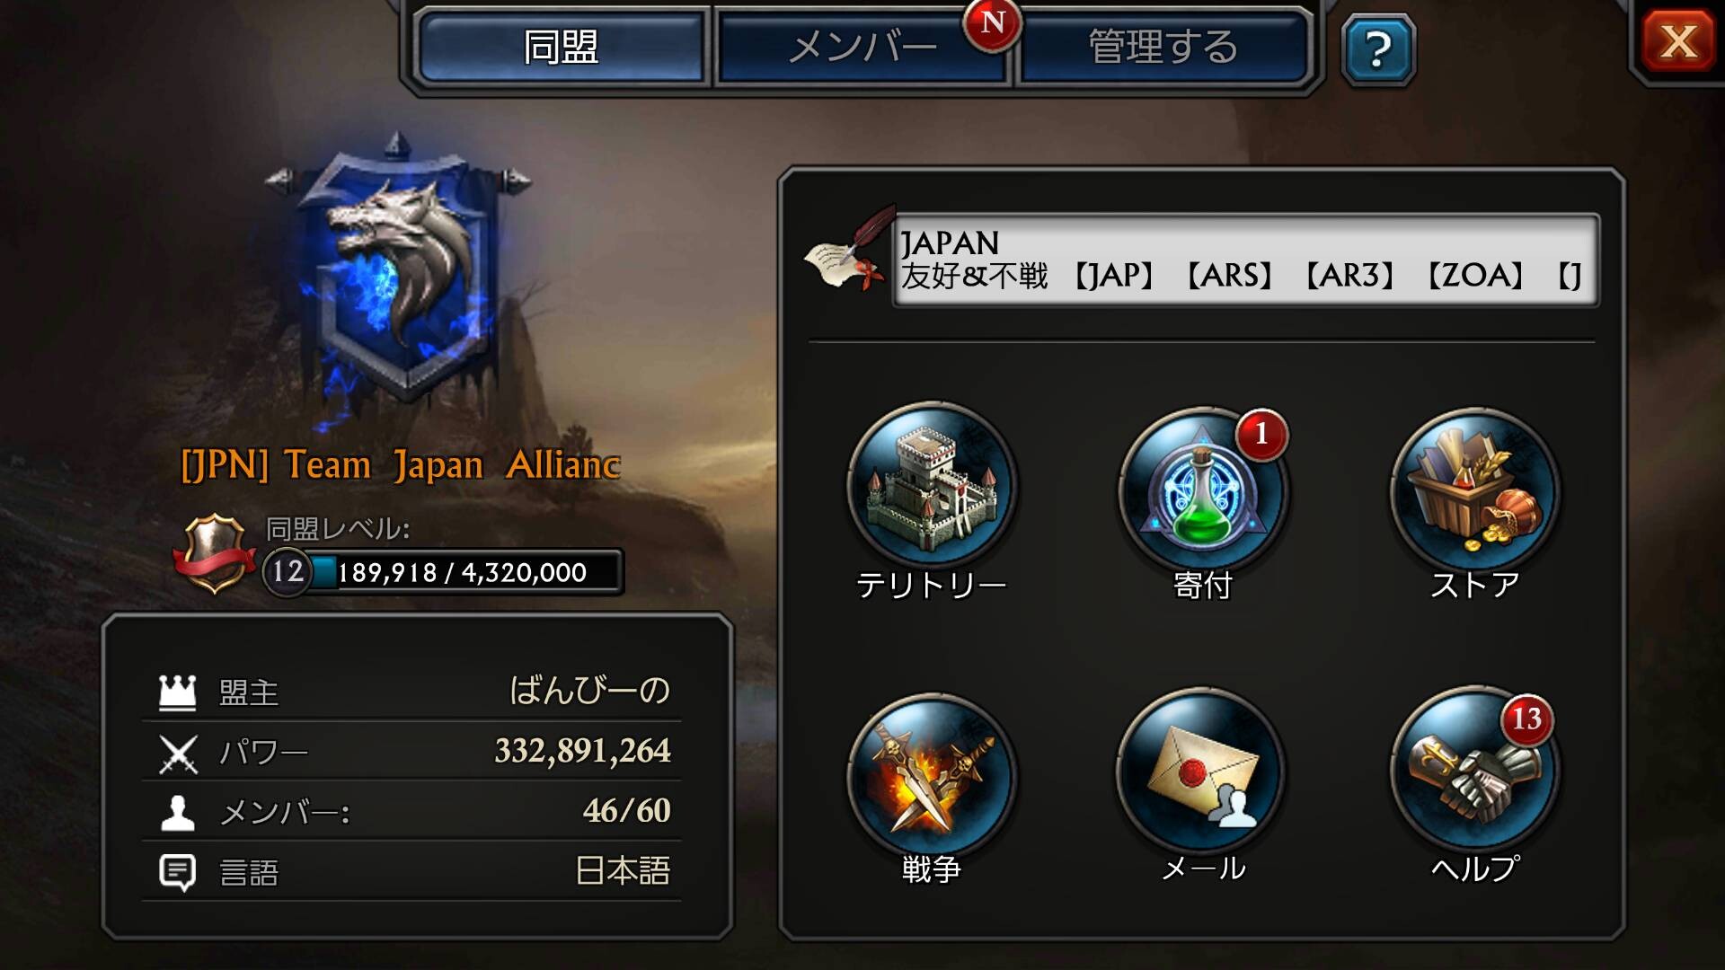Screen dimensions: 1725x970
Task: Click the quill and scroll notice icon
Action: pyautogui.click(x=849, y=250)
